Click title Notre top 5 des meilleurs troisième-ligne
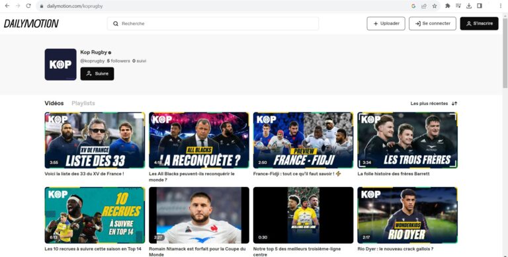This screenshot has height=257, width=508. 297,252
